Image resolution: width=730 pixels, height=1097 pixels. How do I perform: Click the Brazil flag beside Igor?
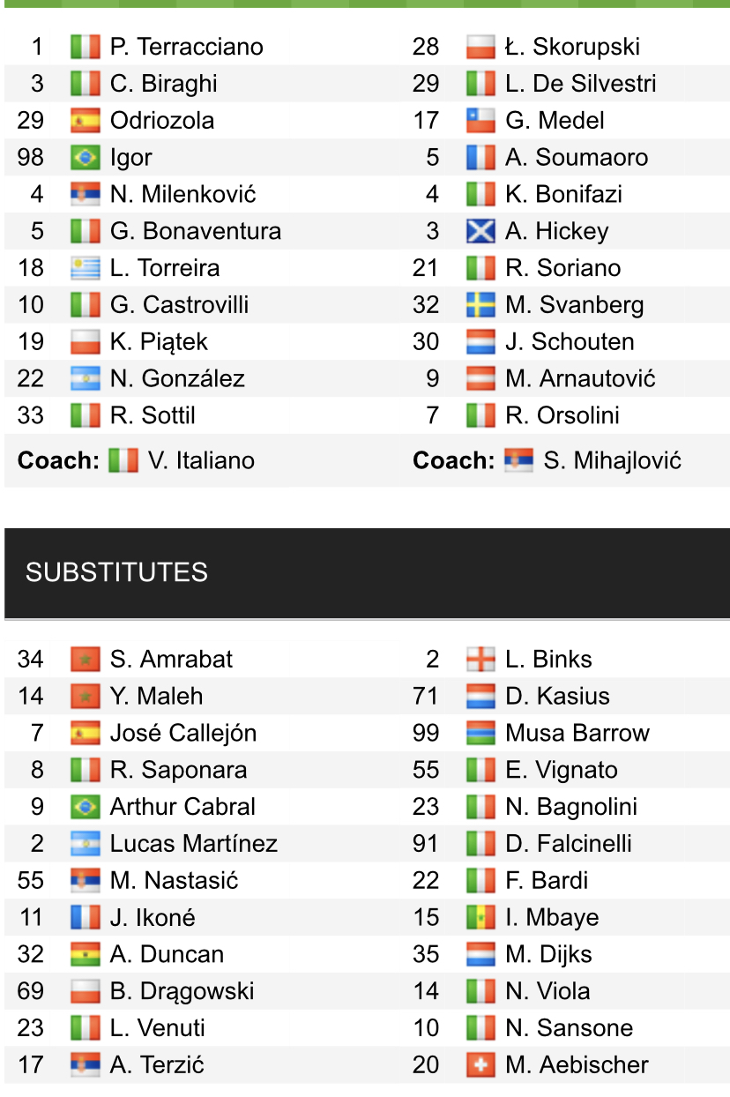(x=86, y=158)
